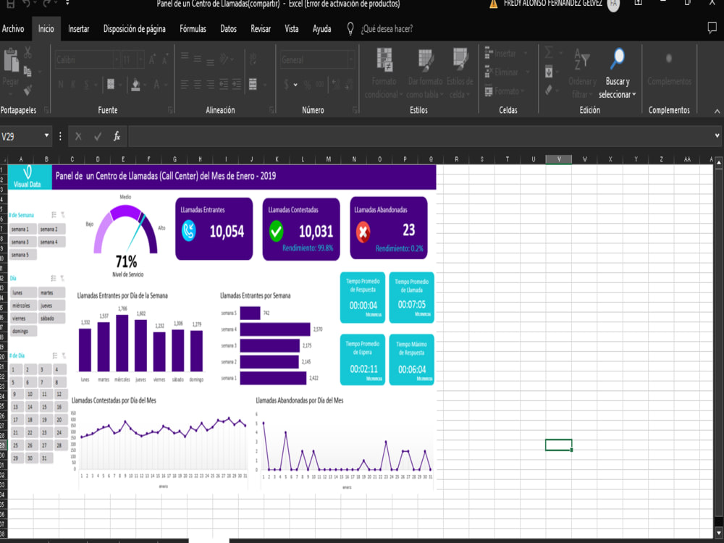Open the General number format dropdown
Screen dimensions: 724x543
point(351,60)
